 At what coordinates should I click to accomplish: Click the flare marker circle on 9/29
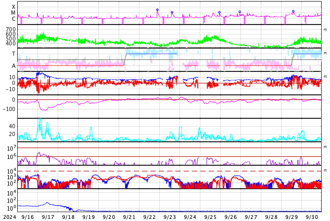[x=293, y=11]
